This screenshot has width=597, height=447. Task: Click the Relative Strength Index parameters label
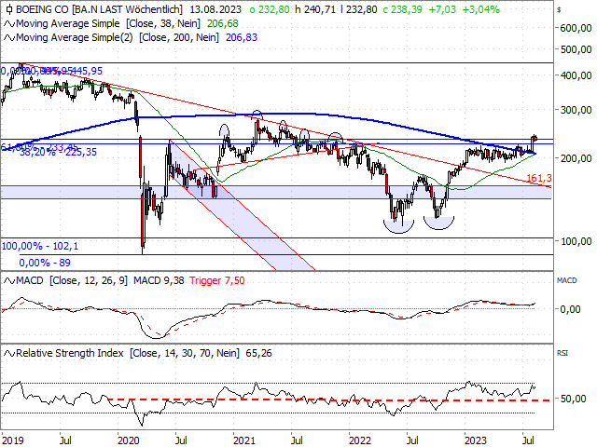(x=128, y=354)
